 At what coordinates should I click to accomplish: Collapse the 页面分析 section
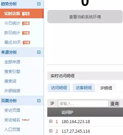pyautogui.click(x=39, y=101)
